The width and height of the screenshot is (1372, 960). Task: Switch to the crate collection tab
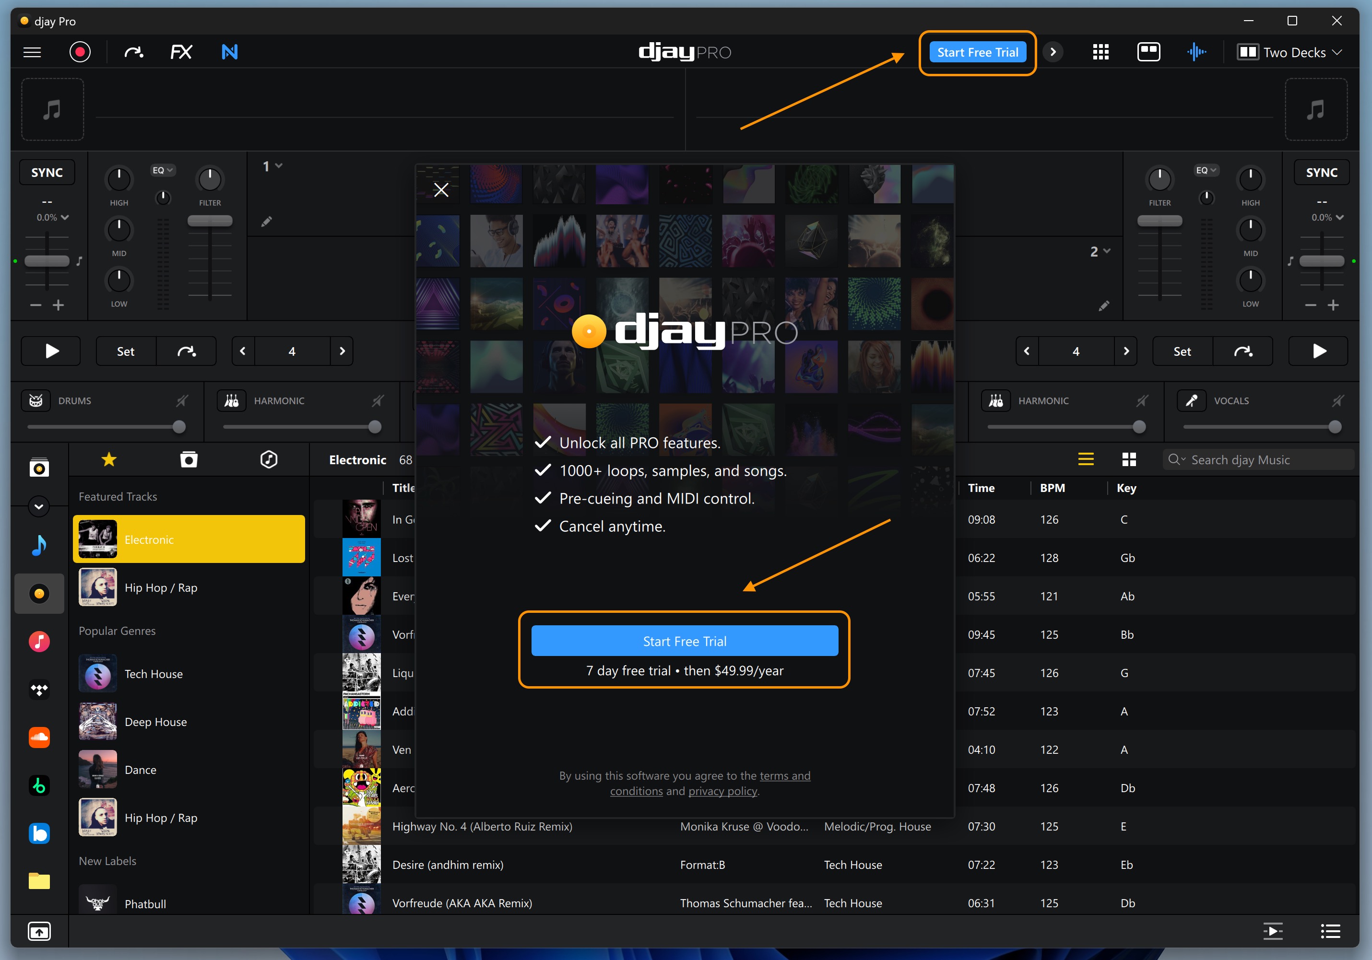(x=189, y=459)
